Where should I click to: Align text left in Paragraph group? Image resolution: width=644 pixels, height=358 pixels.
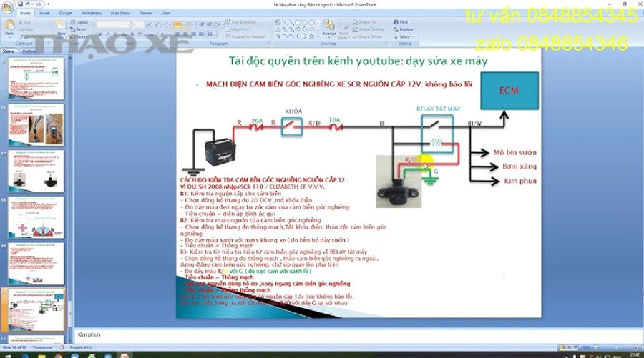pos(177,34)
